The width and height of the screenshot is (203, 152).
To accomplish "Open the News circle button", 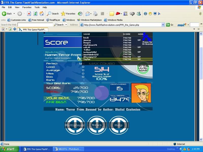I will (97, 125).
